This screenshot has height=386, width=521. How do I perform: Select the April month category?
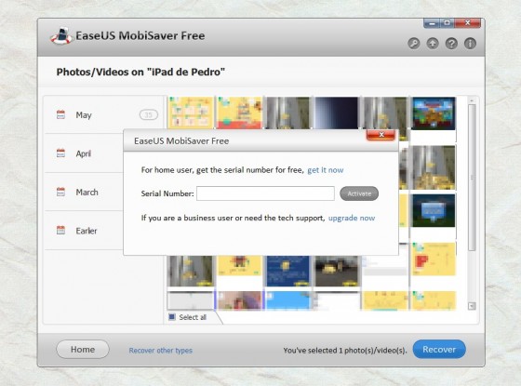point(84,153)
